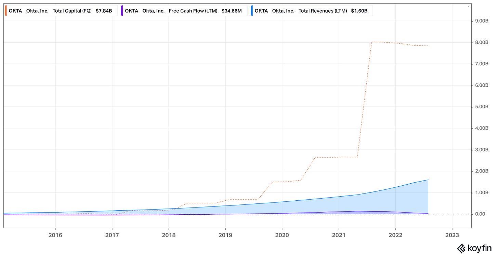
Task: Click the 2023 x-axis label
Action: (452, 235)
